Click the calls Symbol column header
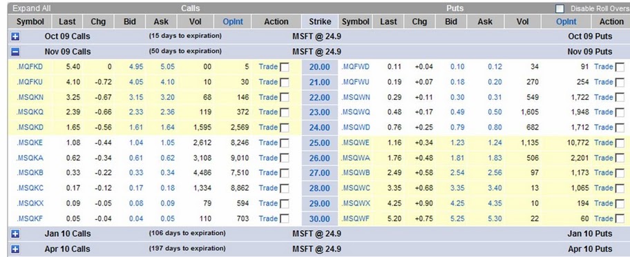Screen dimensions: 630x257 coord(30,21)
